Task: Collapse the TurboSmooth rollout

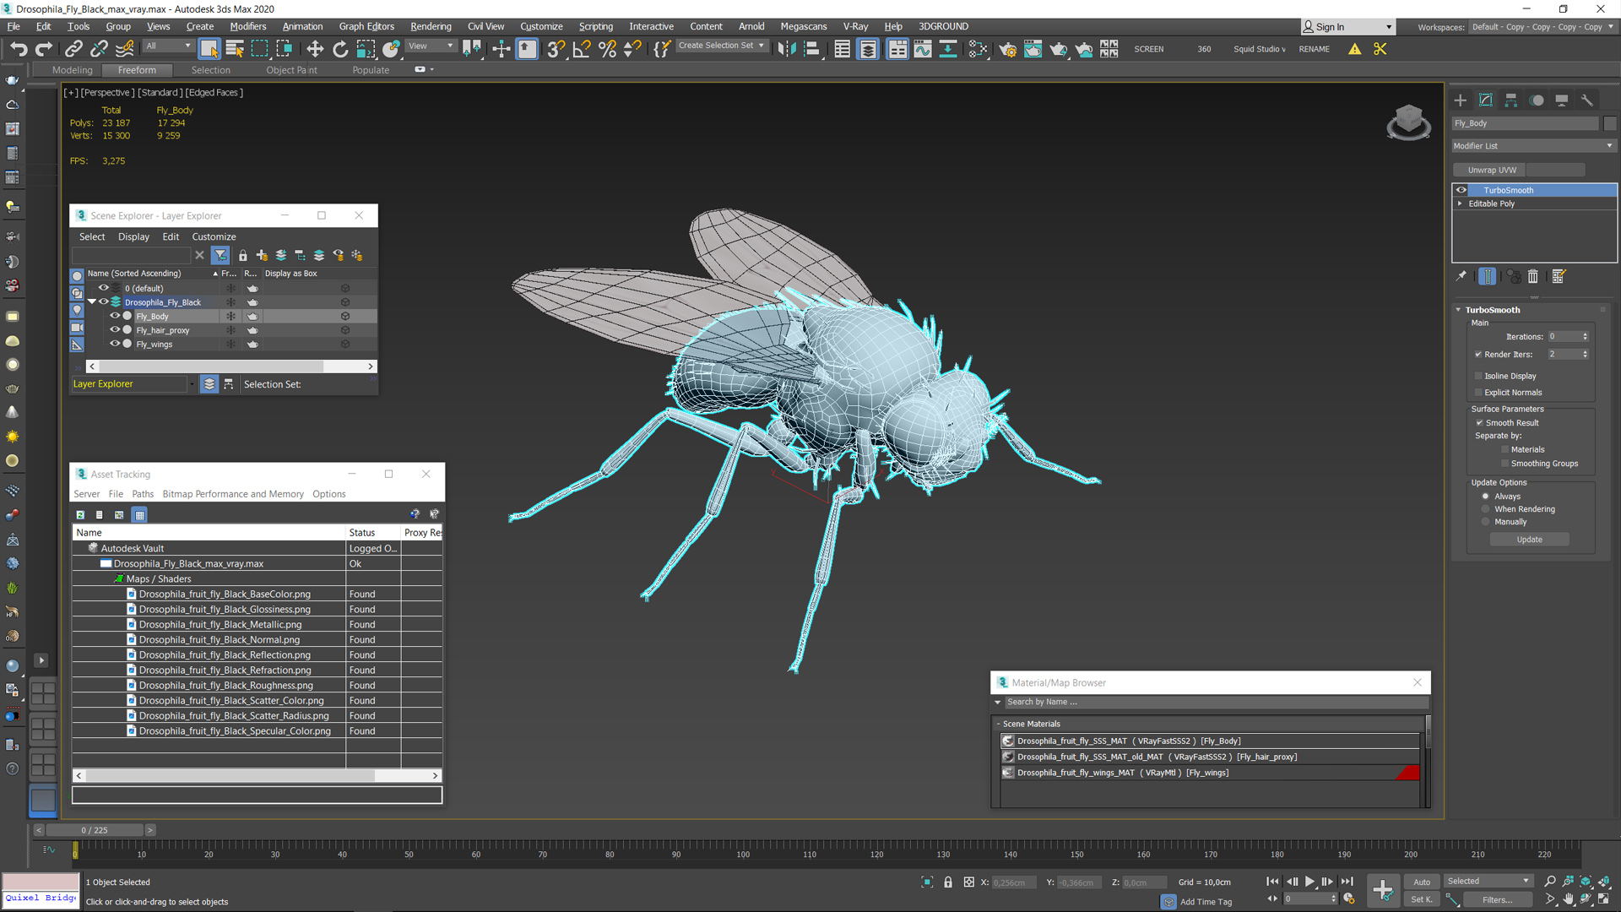Action: (1458, 310)
